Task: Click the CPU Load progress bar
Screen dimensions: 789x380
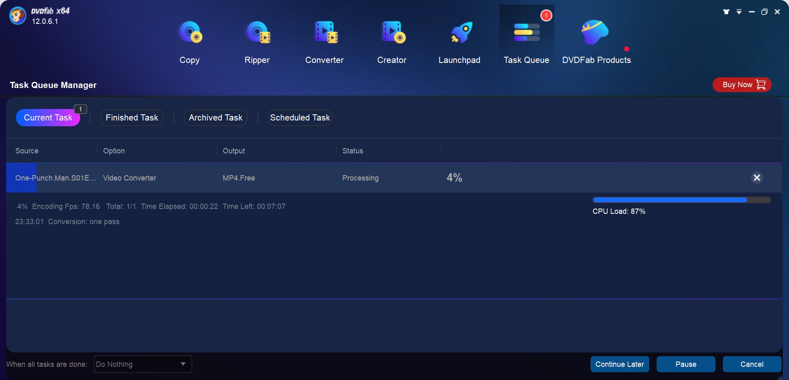Action: click(x=682, y=199)
